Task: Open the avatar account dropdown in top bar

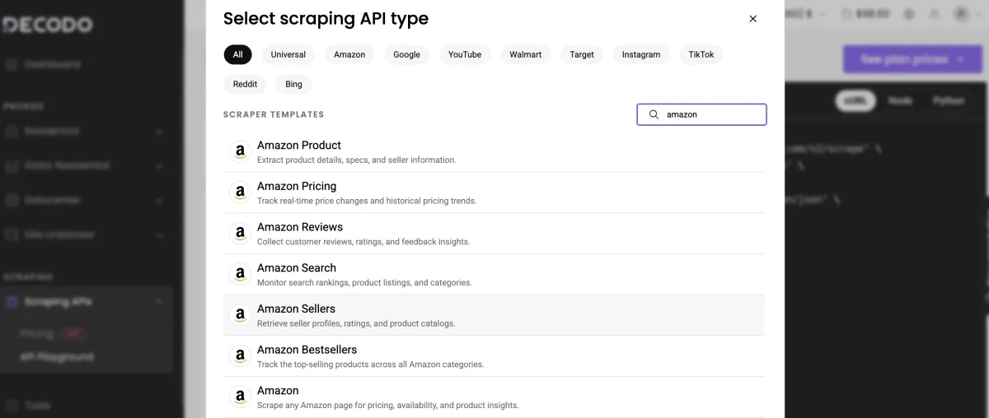Action: (x=966, y=14)
